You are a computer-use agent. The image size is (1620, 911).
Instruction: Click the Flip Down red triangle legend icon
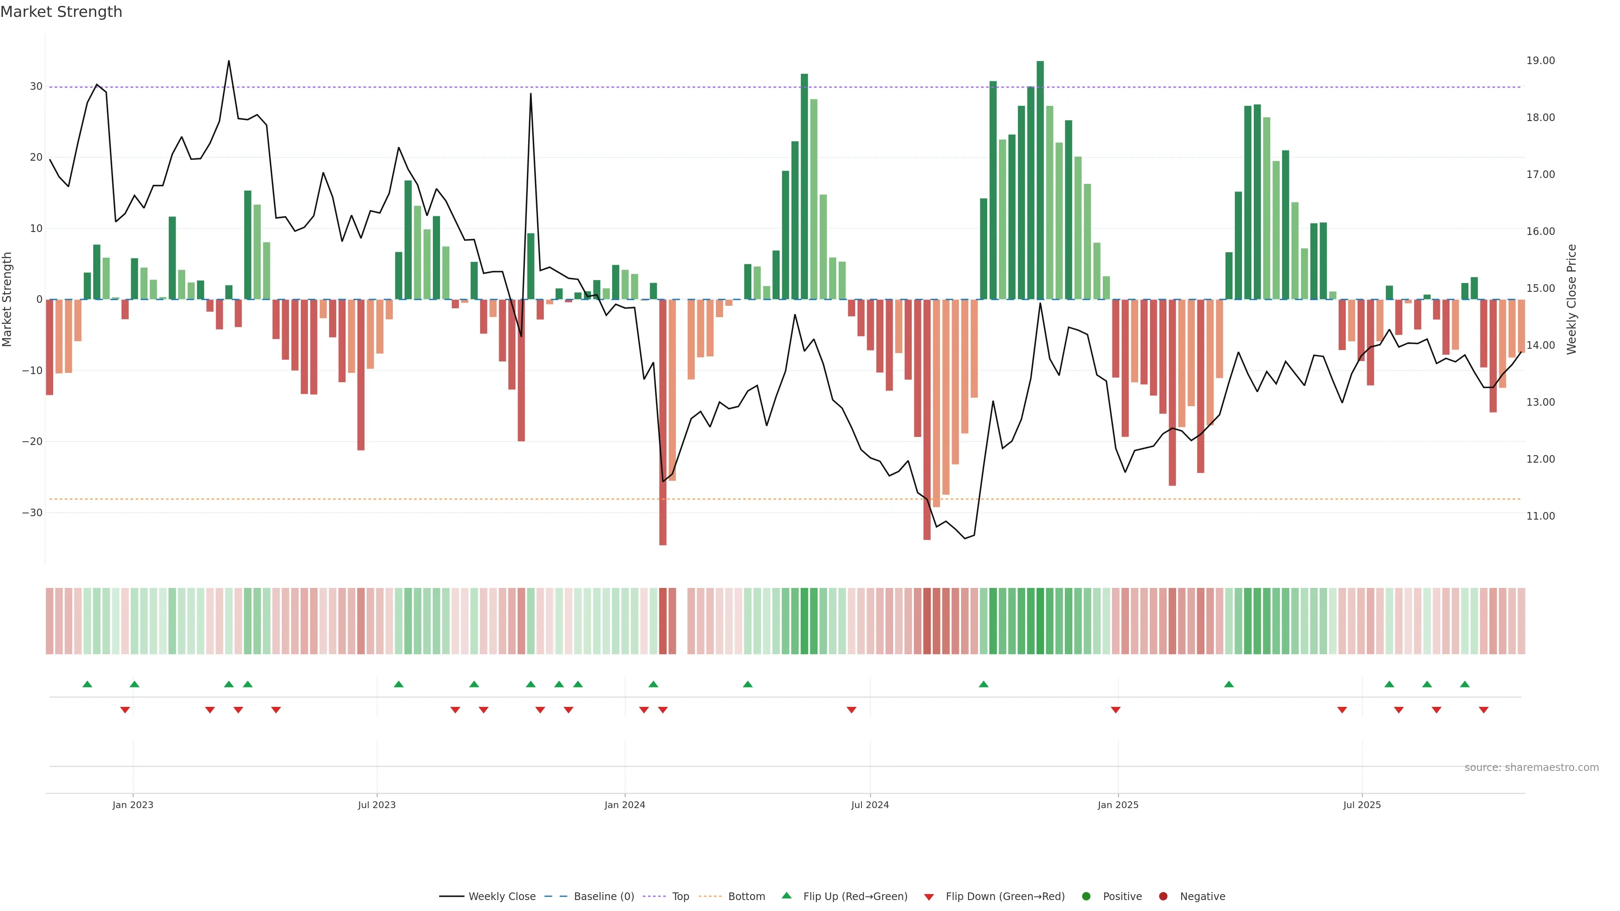[929, 897]
